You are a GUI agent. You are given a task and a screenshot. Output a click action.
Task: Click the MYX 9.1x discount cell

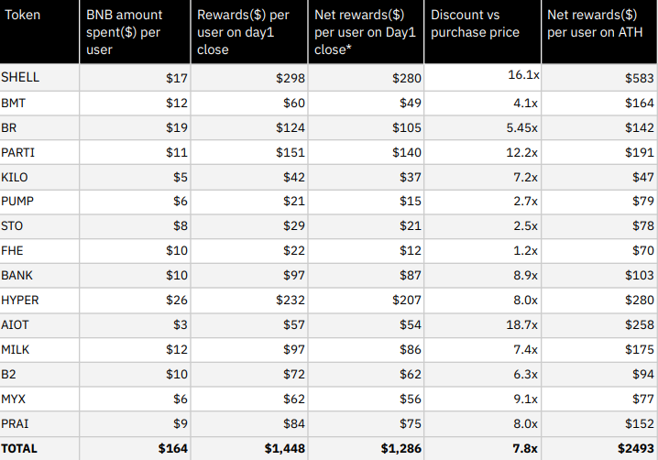pyautogui.click(x=483, y=400)
